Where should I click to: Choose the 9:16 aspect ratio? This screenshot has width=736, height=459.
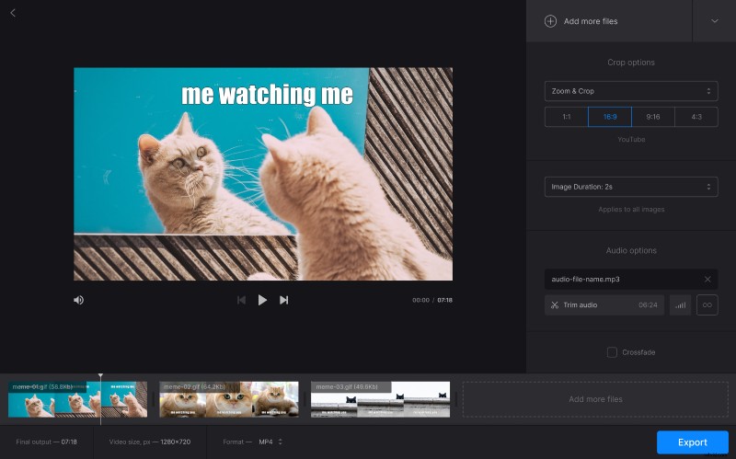coord(653,117)
